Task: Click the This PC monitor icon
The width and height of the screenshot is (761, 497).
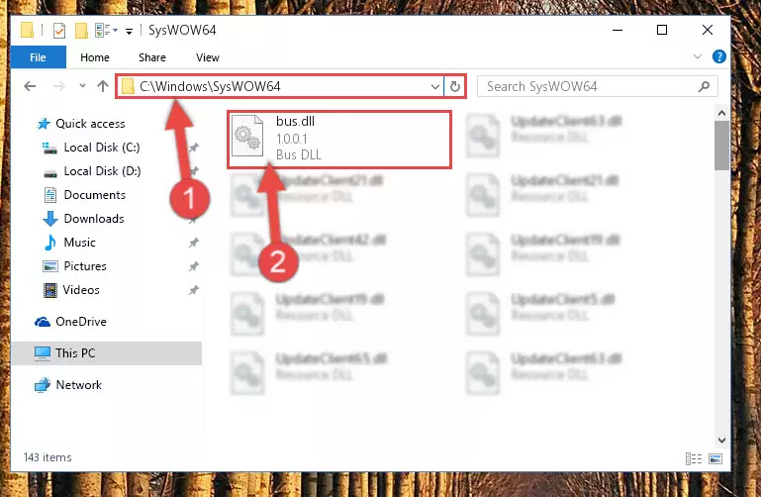Action: 43,353
